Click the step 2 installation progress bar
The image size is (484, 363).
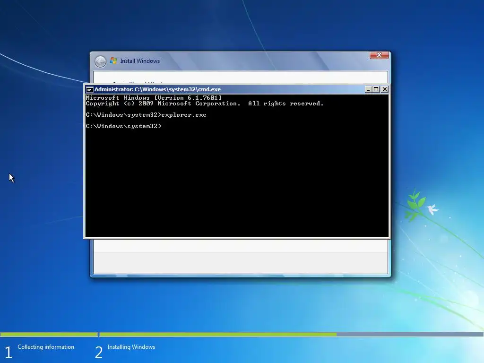pos(291,334)
